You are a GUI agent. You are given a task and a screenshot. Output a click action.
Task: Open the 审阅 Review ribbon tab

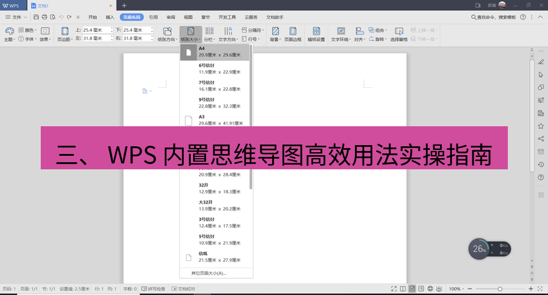tap(171, 17)
